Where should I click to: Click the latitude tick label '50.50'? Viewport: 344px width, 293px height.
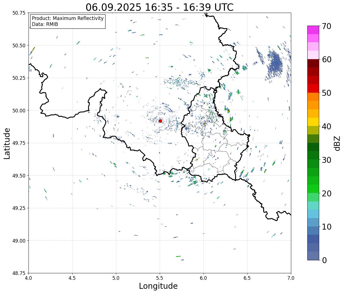coord(19,45)
